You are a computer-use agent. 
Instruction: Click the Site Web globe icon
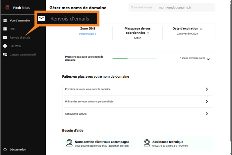[5, 46]
